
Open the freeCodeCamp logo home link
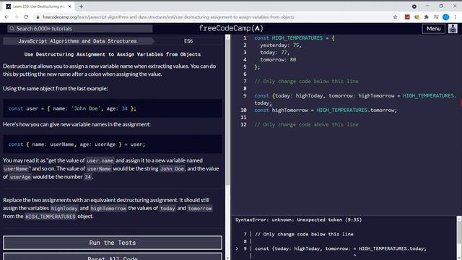pos(231,28)
